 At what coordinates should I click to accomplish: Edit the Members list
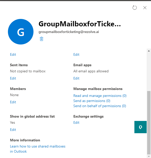(x=13, y=102)
